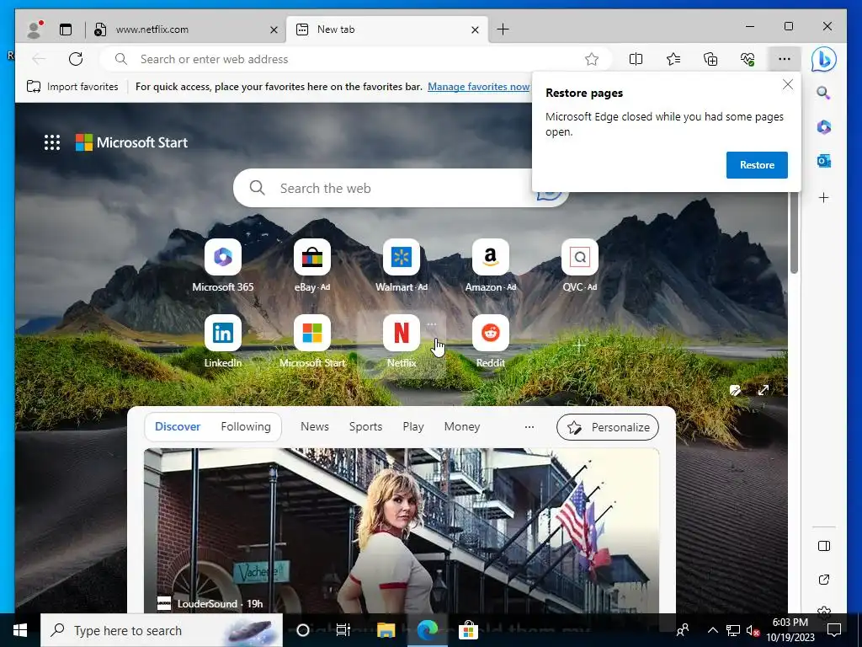Add this page to favorites star
This screenshot has height=647, width=862.
pos(592,59)
